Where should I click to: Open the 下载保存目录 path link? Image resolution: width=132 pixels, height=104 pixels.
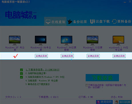43,70
